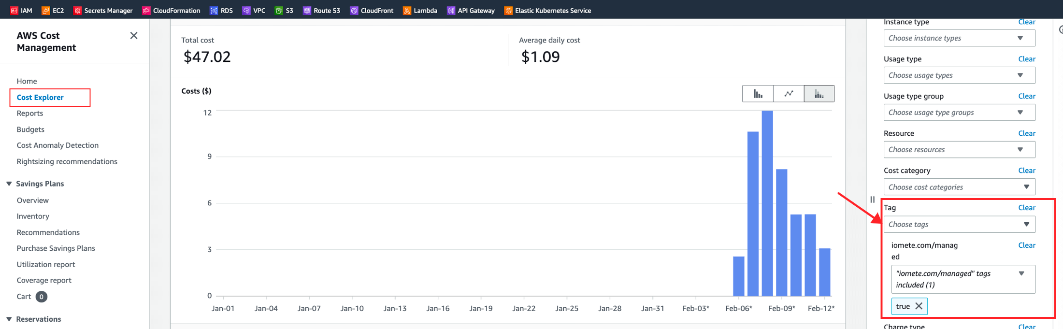Open the Utilization report
This screenshot has height=329, width=1063.
[x=46, y=264]
